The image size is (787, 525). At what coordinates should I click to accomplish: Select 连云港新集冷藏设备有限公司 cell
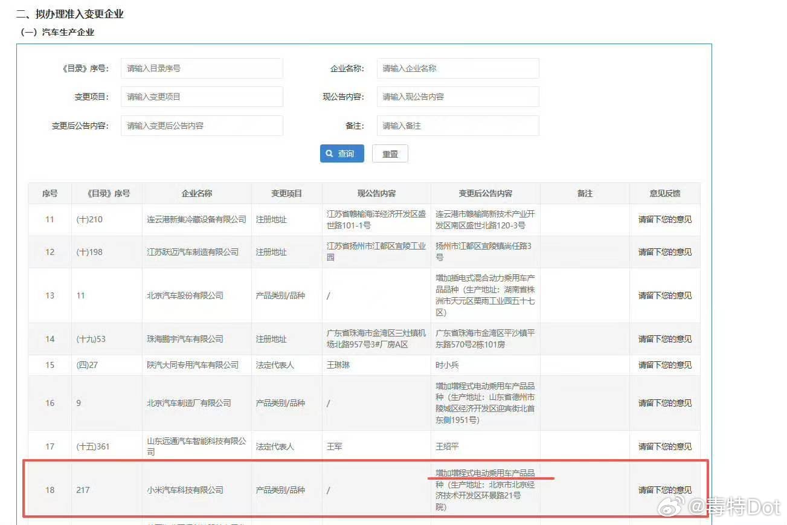[197, 219]
